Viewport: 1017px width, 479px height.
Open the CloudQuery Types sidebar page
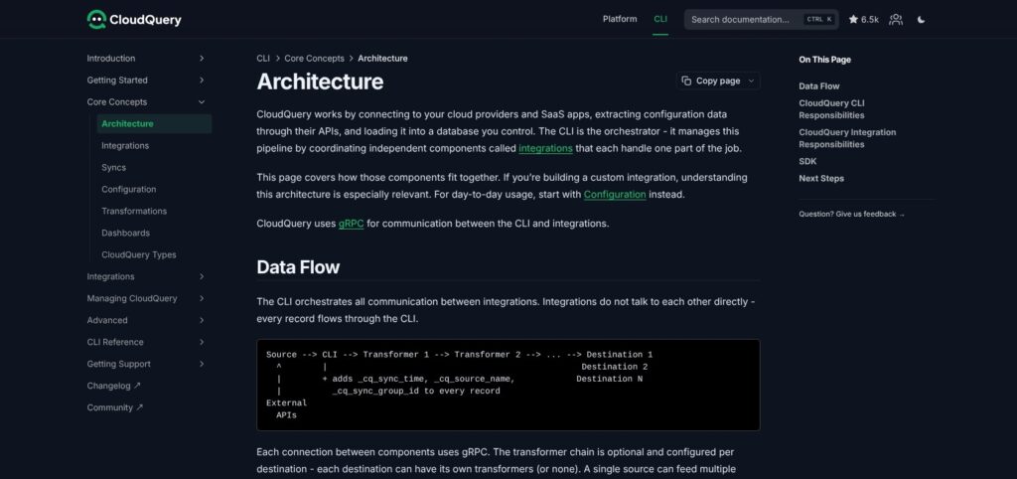coord(139,255)
